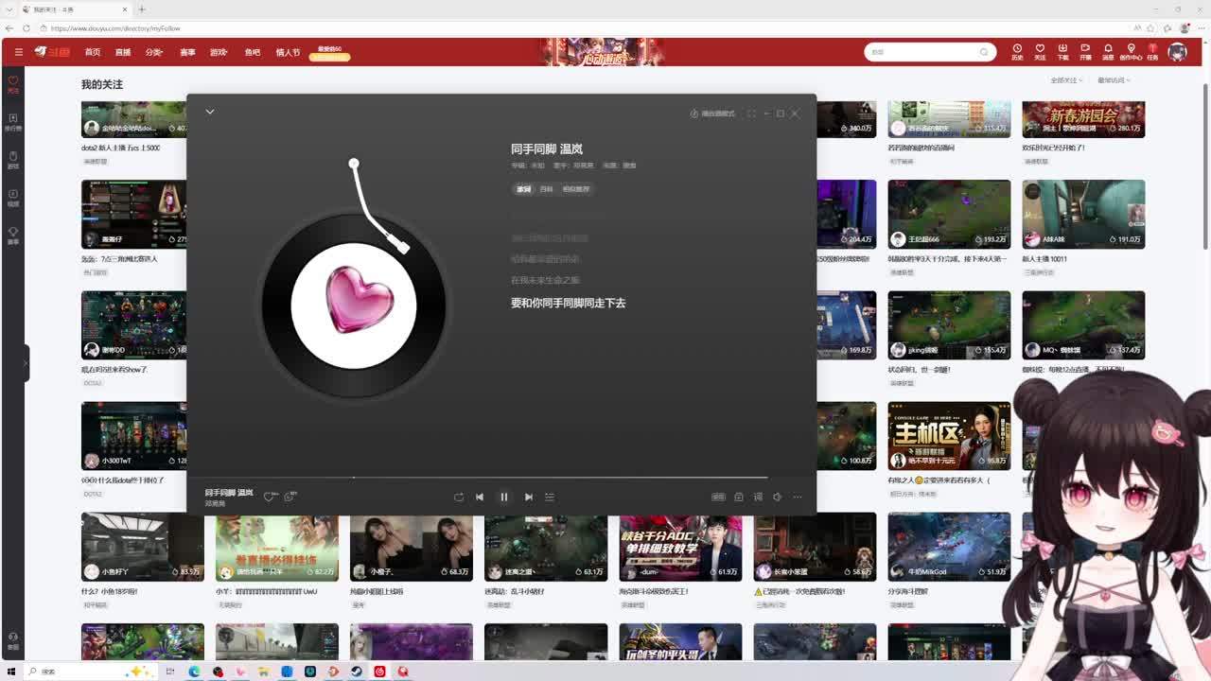
Task: Open the 历史 watch history icon
Action: click(1017, 51)
